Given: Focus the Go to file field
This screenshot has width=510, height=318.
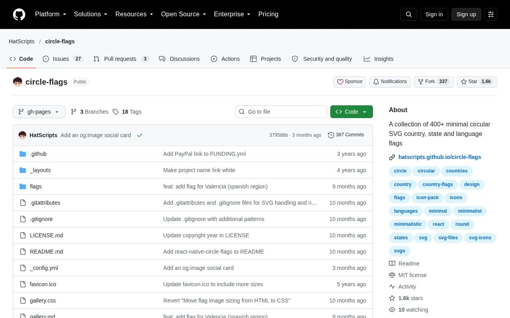Looking at the screenshot, I should click(281, 112).
